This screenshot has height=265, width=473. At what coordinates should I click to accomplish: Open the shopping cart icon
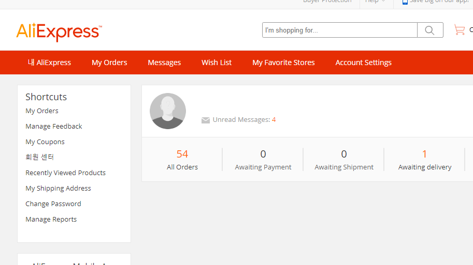[x=460, y=30]
